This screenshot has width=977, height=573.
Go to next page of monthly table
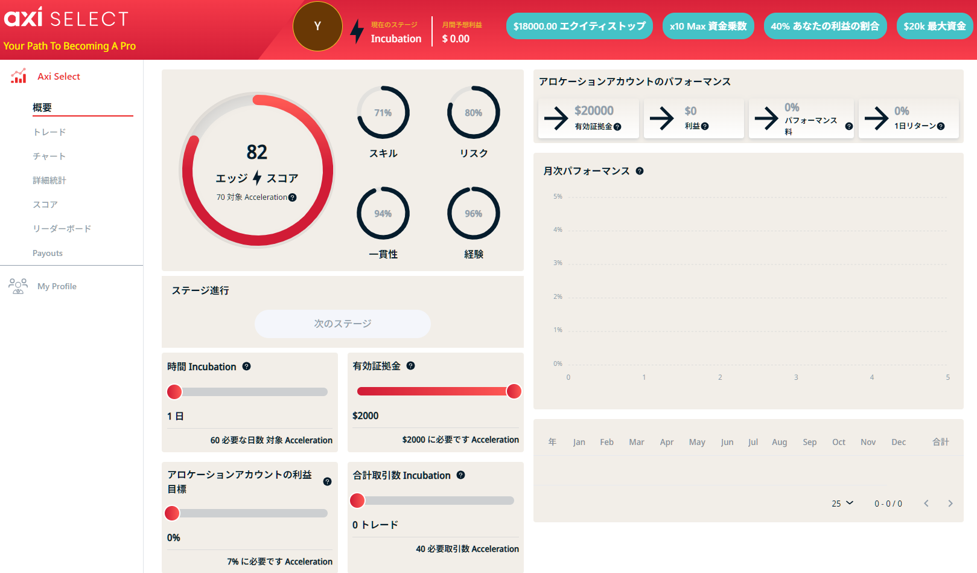[x=950, y=504]
